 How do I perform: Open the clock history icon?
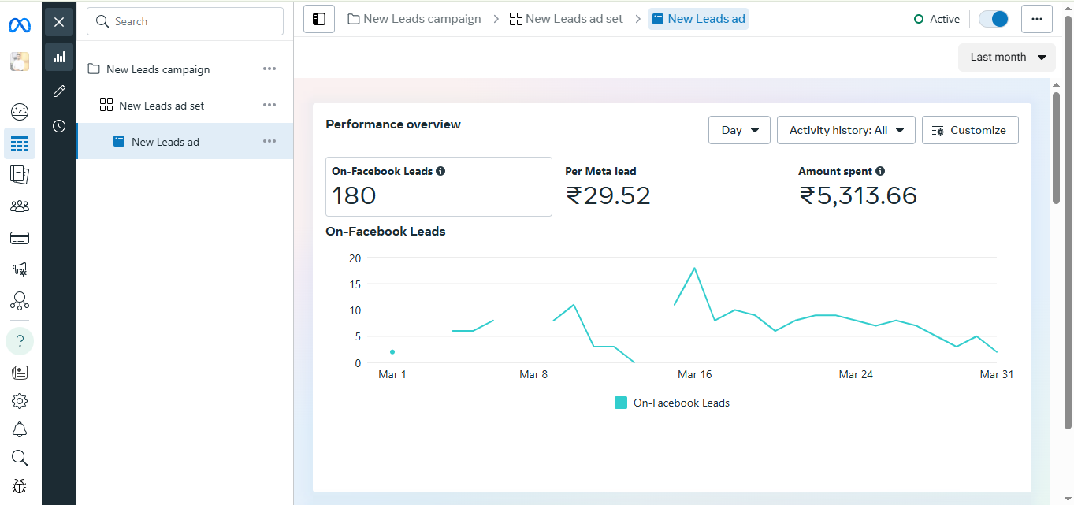[x=59, y=126]
